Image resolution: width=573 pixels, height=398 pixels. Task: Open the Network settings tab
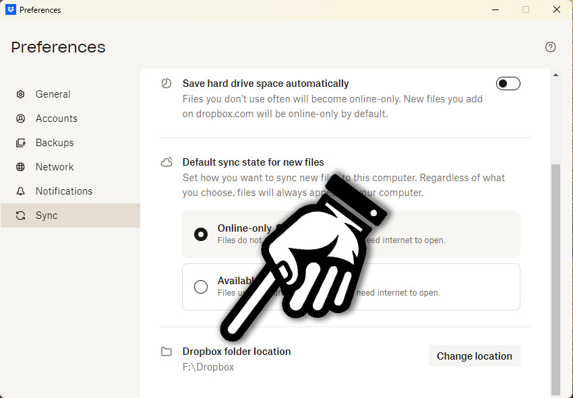(55, 167)
